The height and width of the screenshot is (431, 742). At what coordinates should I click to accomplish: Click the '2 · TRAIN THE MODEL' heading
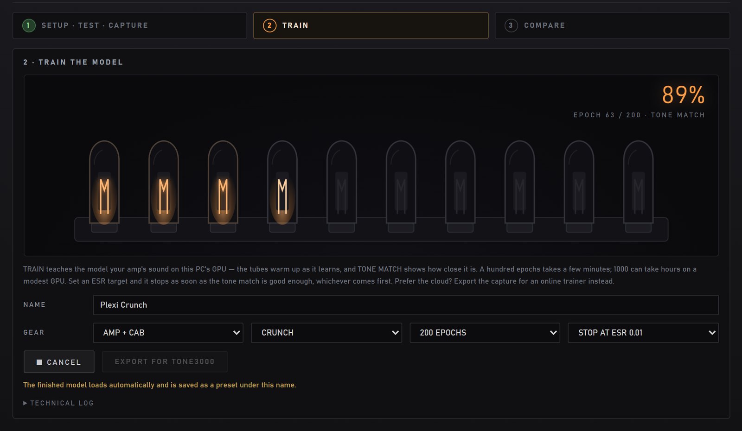[73, 62]
